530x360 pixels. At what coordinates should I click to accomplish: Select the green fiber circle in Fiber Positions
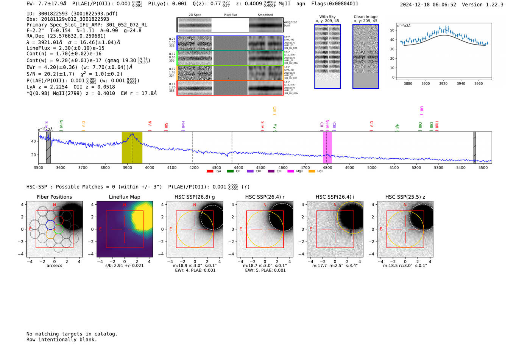point(58,229)
